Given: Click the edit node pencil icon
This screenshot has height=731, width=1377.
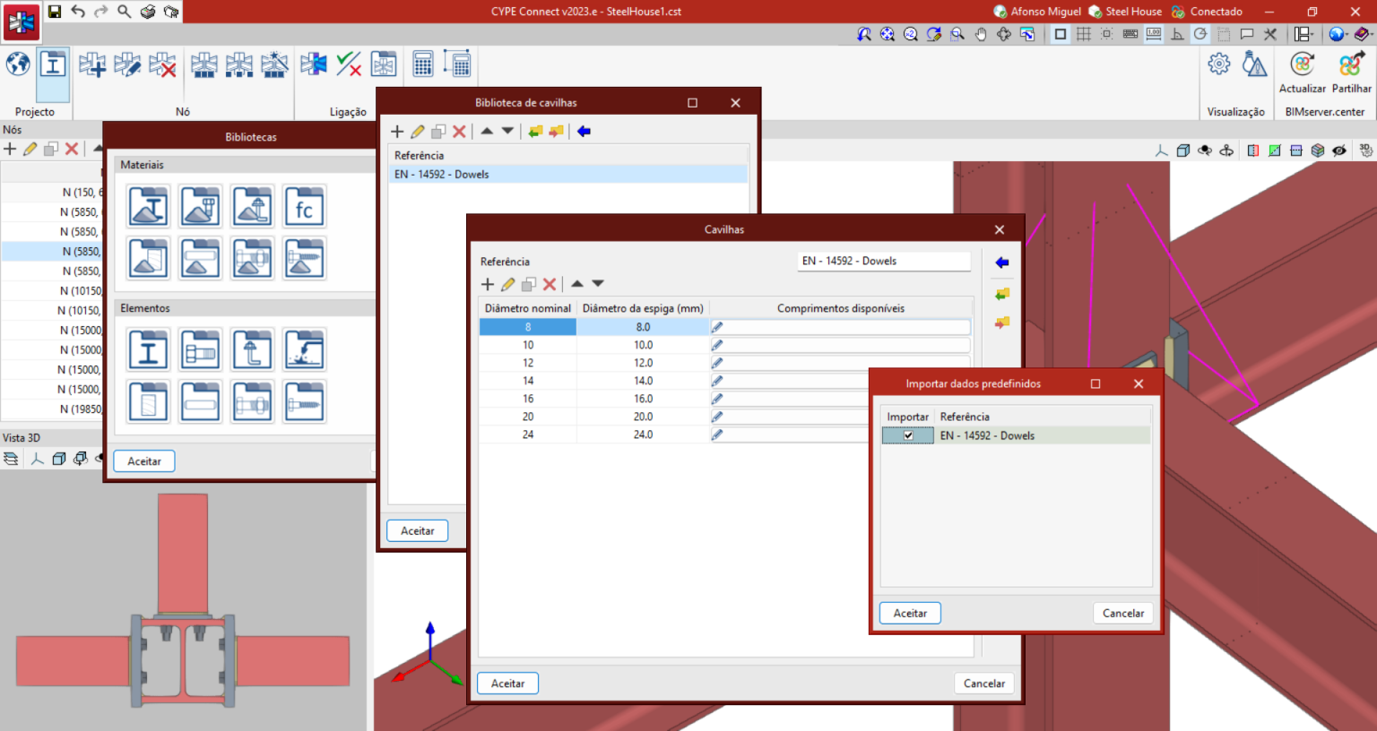Looking at the screenshot, I should click(x=127, y=64).
